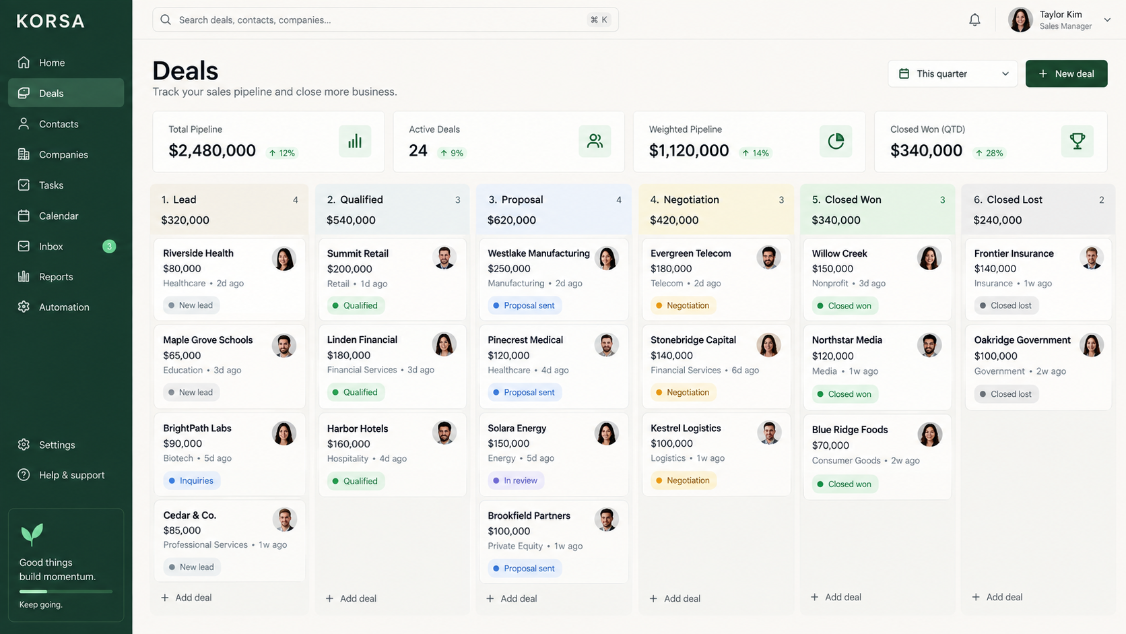Viewport: 1126px width, 634px height.
Task: Add deal in the Negotiation column
Action: coord(675,598)
